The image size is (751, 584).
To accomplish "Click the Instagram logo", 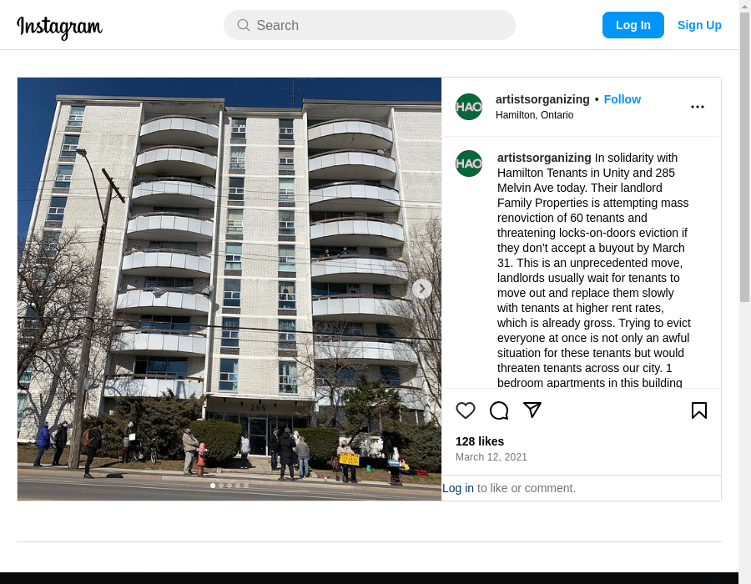I will tap(59, 27).
